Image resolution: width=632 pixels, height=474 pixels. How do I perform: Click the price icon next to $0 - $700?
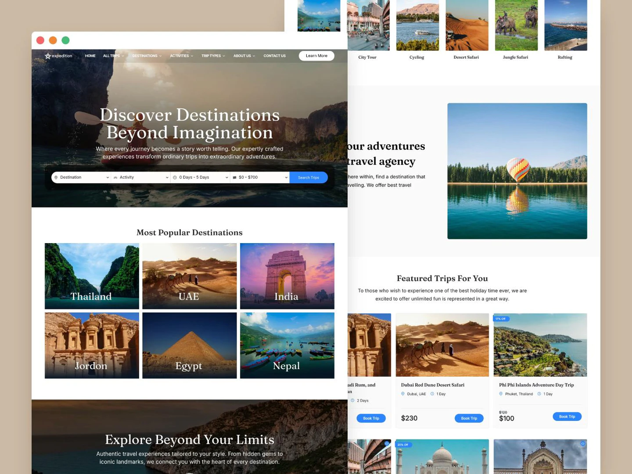(235, 177)
